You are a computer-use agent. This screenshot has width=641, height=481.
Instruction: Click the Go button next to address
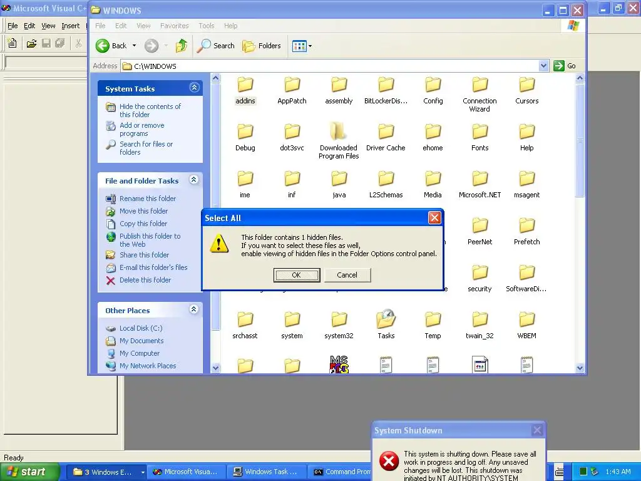pos(565,66)
